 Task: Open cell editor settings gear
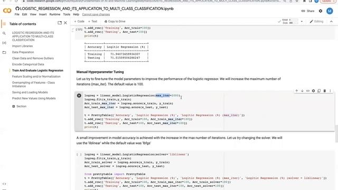[x=313, y=91]
